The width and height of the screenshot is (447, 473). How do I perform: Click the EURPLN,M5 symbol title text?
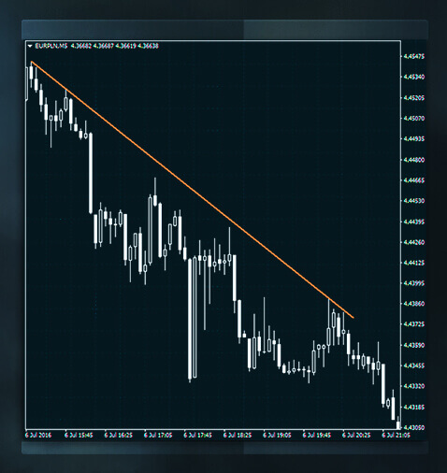coord(51,46)
